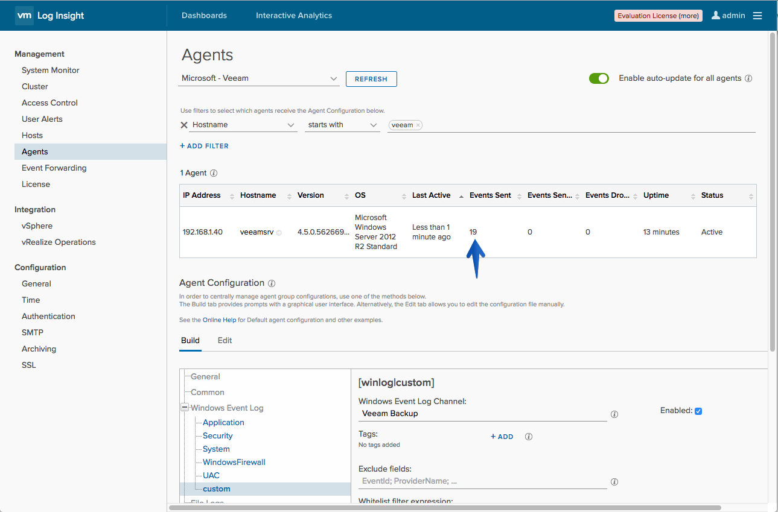Image resolution: width=778 pixels, height=512 pixels.
Task: Sort by Events Sent column arrows
Action: 519,196
